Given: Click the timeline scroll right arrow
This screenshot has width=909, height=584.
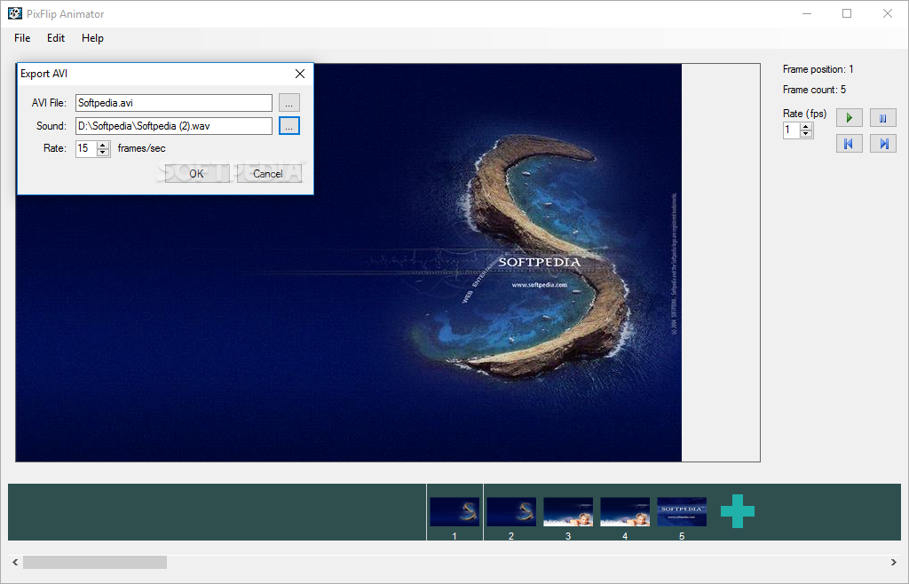Looking at the screenshot, I should [x=893, y=562].
